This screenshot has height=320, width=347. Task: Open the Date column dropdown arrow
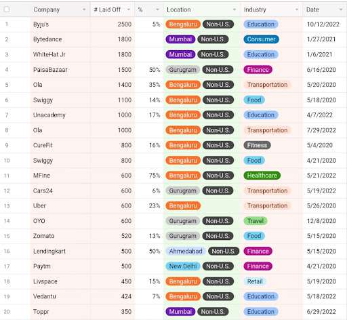pyautogui.click(x=341, y=9)
